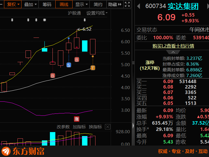Click the 换指标 button
This screenshot has height=157, width=209.
coord(95,127)
